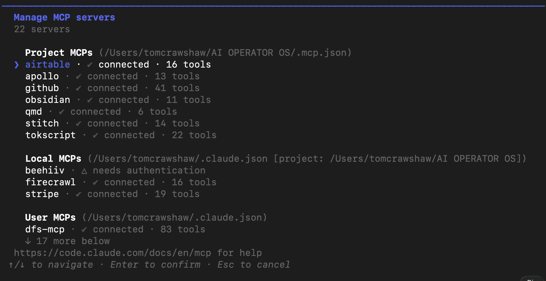This screenshot has width=546, height=281.
Task: Open the code.claude.com MCP docs link
Action: (x=113, y=253)
